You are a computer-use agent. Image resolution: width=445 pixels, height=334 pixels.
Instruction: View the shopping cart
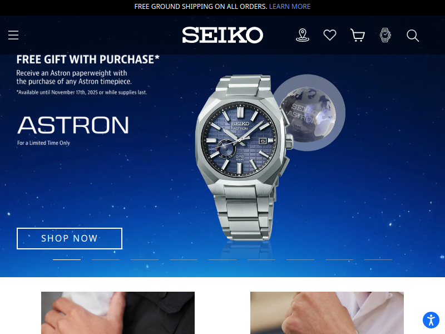358,35
